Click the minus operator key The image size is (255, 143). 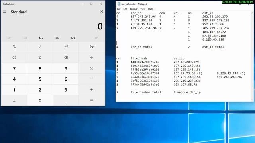tap(92, 79)
